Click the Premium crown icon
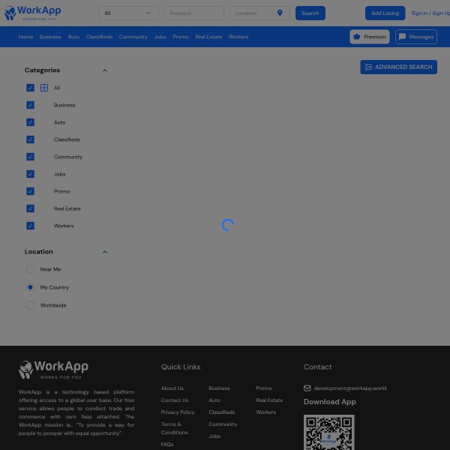The height and width of the screenshot is (450, 450). [357, 37]
